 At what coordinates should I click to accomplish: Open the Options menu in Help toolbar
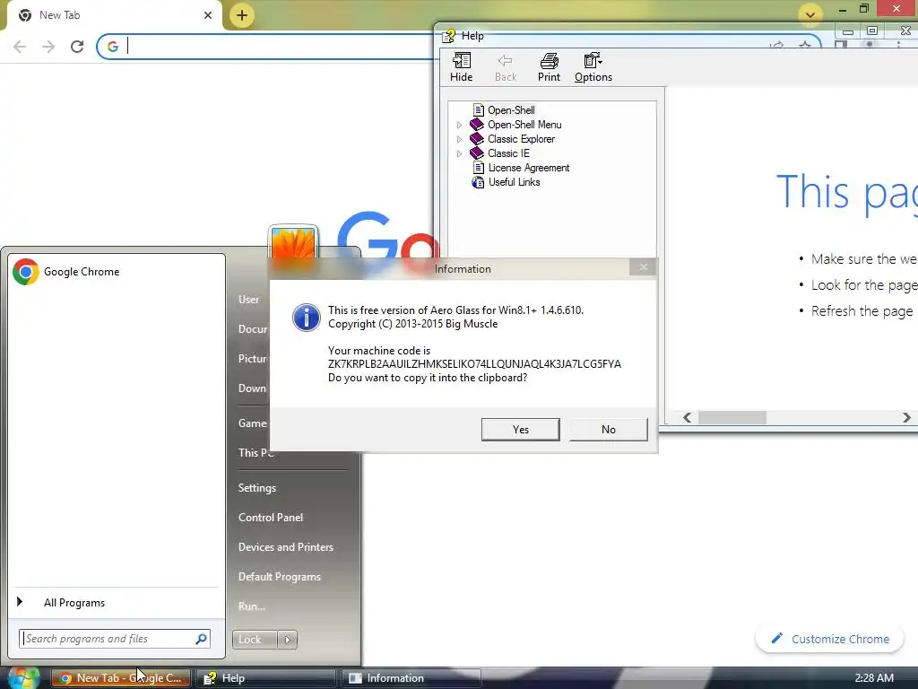coord(593,67)
